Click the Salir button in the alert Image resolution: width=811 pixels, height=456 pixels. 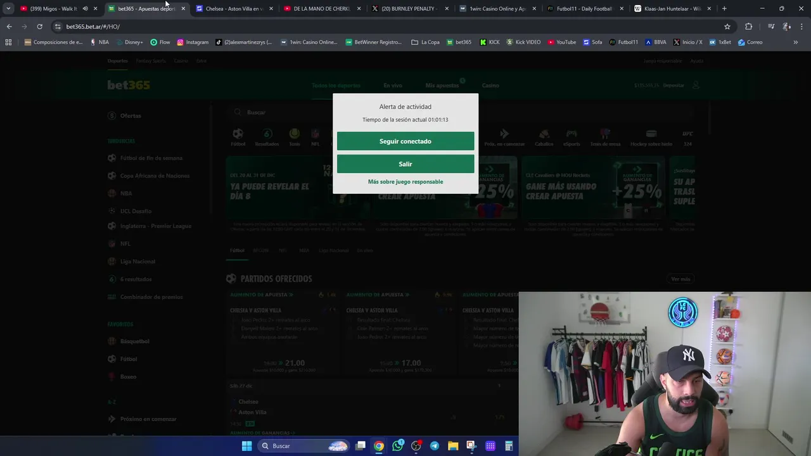point(405,164)
